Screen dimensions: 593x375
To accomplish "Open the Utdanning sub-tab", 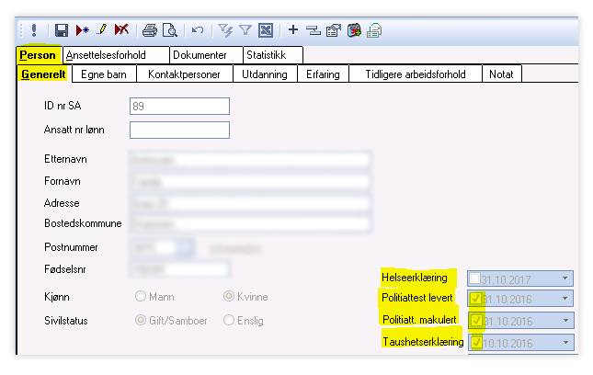I will pyautogui.click(x=265, y=74).
